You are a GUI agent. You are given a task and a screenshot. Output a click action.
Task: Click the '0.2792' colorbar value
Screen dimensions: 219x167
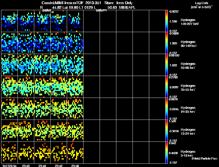[x=173, y=77]
